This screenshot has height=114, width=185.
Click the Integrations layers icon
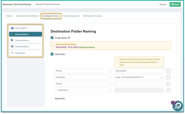12,53
